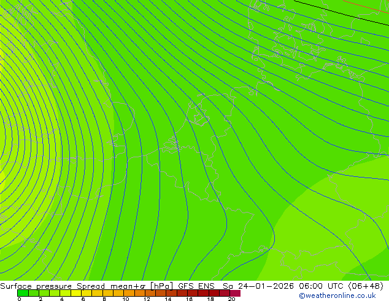Image resolution: width=389 pixels, height=301 pixels.
Task: Click the legend label '2'
Action: click(x=40, y=299)
